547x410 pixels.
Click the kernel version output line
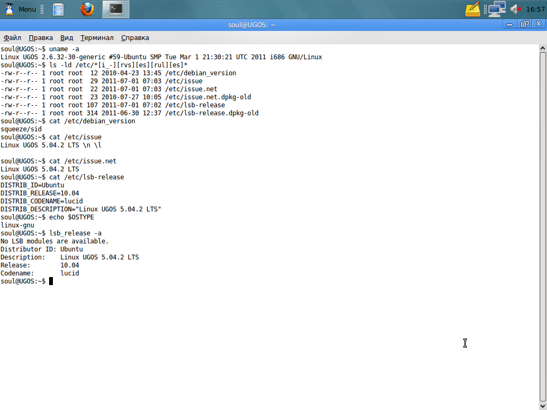161,57
